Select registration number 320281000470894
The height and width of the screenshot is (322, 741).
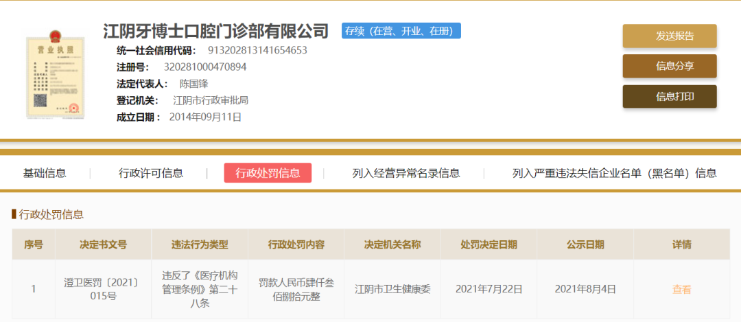point(205,67)
